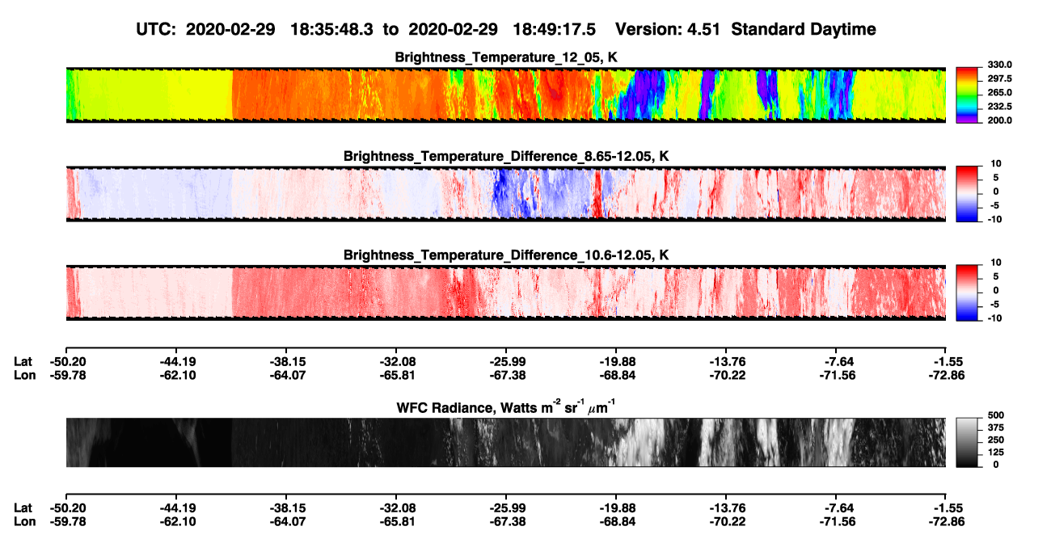The width and height of the screenshot is (1051, 539).
Task: Click upper axis latitude value -19.88
Action: tap(616, 361)
